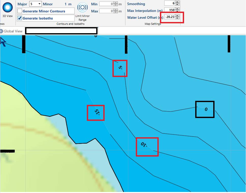This screenshot has width=246, height=193.
Task: Click the Smoothing value field
Action: (170, 3)
